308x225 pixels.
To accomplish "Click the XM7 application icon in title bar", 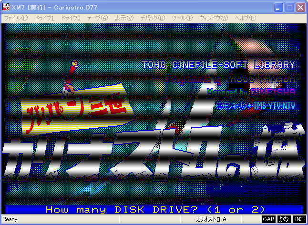I will pyautogui.click(x=6, y=8).
